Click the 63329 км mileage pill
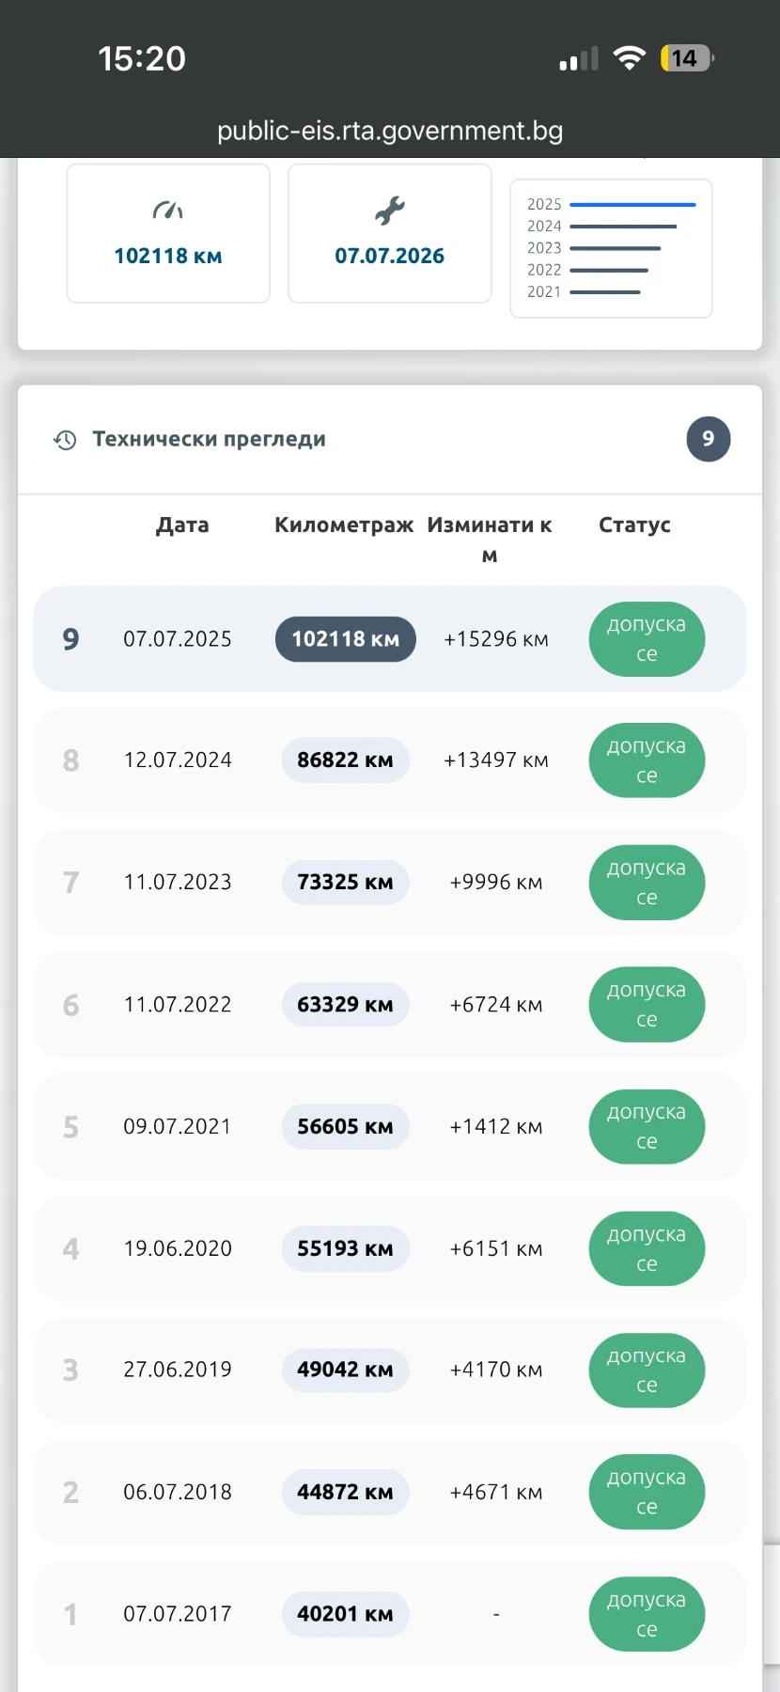This screenshot has height=1692, width=780. pyautogui.click(x=346, y=1005)
